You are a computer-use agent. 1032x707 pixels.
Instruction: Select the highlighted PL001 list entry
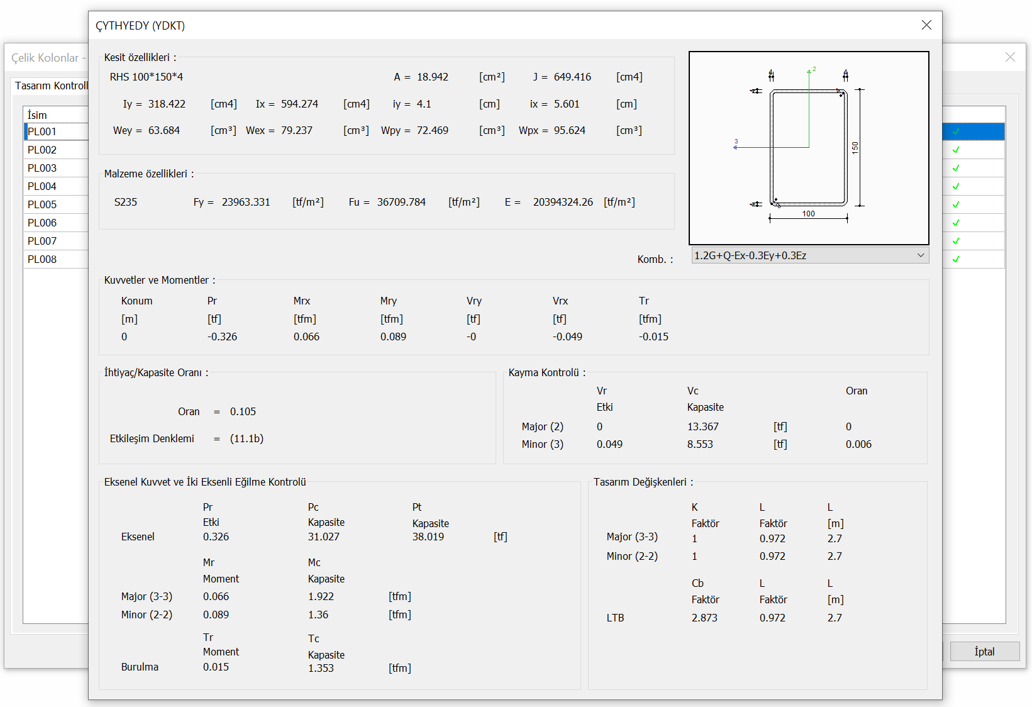pyautogui.click(x=42, y=131)
